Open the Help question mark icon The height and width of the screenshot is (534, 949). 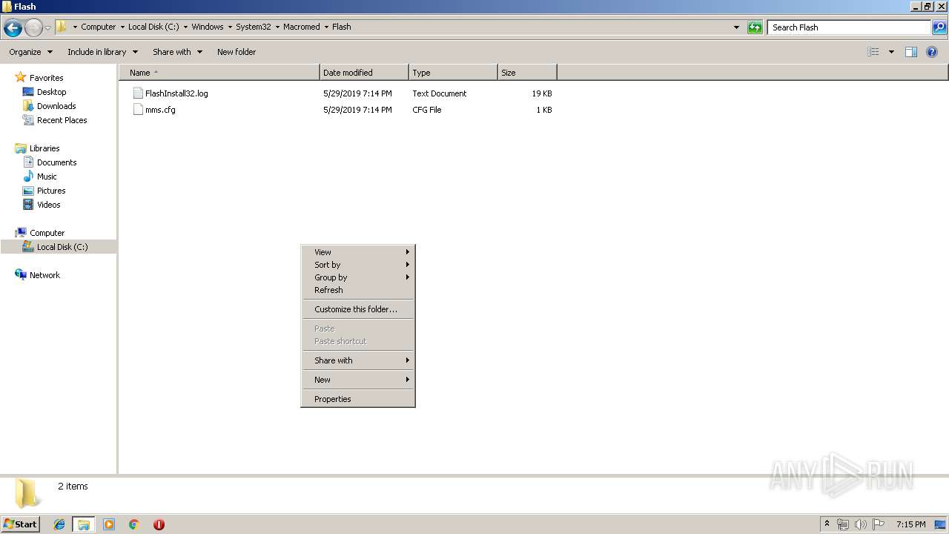(x=932, y=52)
